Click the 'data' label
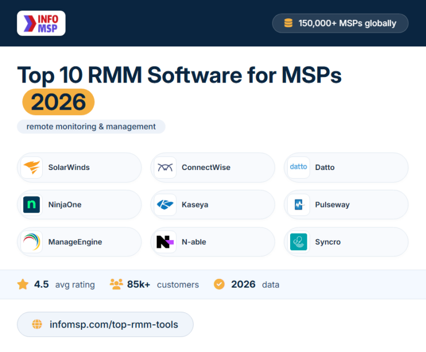The image size is (426, 352). click(271, 284)
